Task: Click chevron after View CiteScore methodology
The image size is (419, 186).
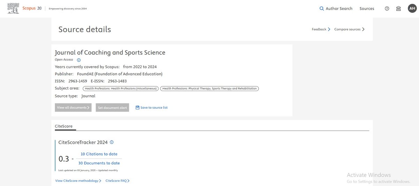Action: tap(100, 181)
